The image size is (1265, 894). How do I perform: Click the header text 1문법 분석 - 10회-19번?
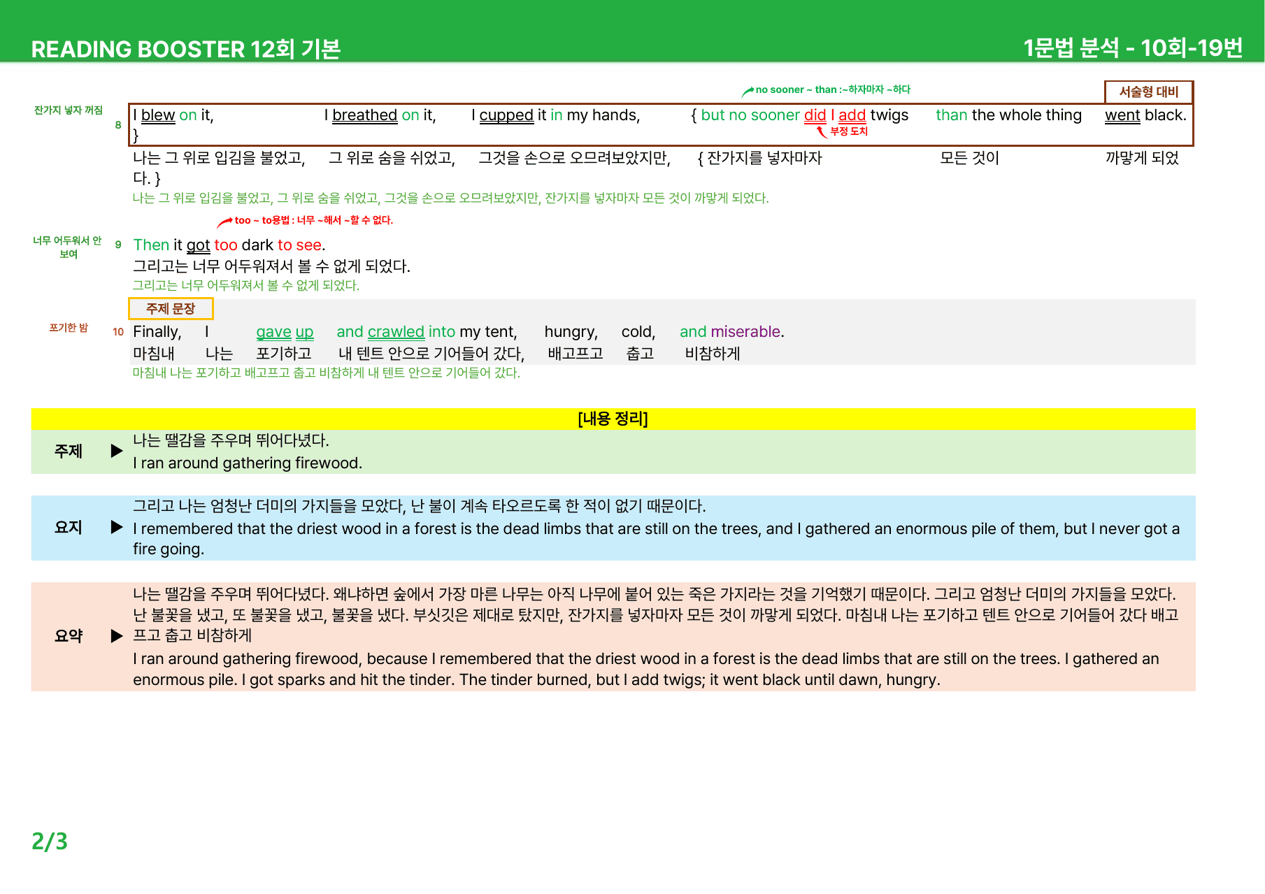pos(1133,48)
